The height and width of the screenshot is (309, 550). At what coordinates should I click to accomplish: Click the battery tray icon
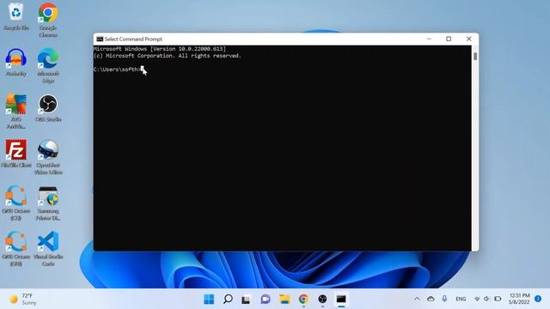click(x=498, y=299)
